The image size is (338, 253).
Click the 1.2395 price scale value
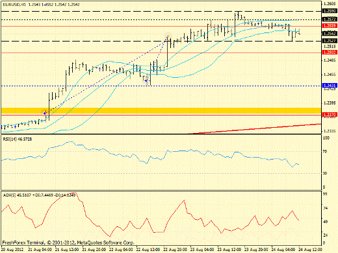(330, 102)
